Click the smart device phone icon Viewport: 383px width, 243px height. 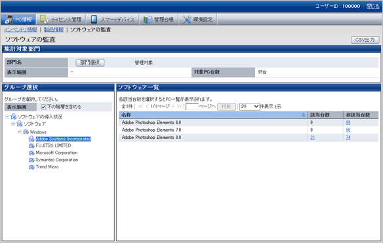click(94, 19)
